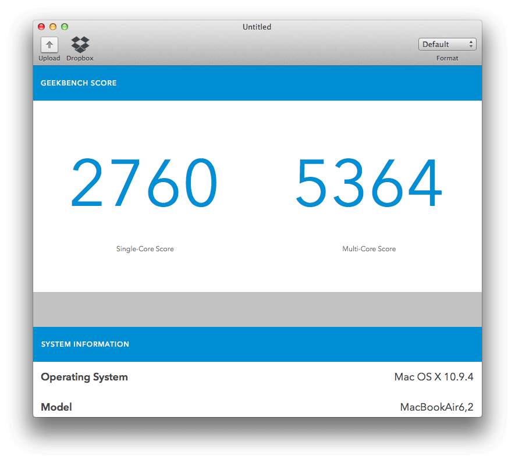Image resolution: width=515 pixels, height=463 pixels.
Task: Select the 5364 multi-core score value
Action: click(369, 183)
